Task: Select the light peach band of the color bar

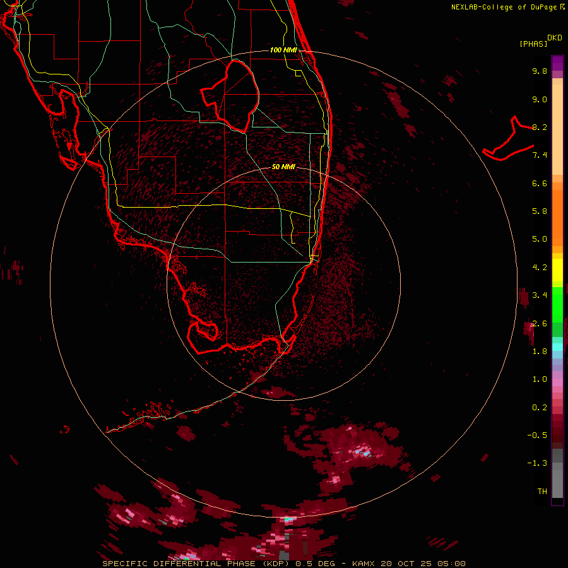Action: pyautogui.click(x=557, y=129)
